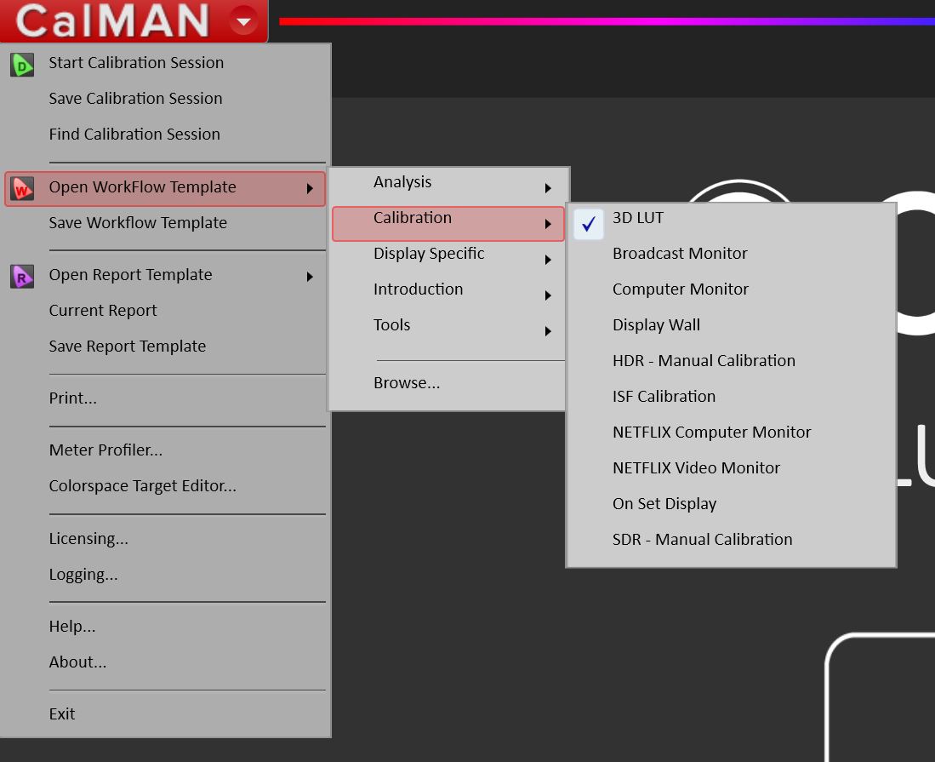935x762 pixels.
Task: Open the Open WorkFlow Template entry
Action: click(165, 188)
